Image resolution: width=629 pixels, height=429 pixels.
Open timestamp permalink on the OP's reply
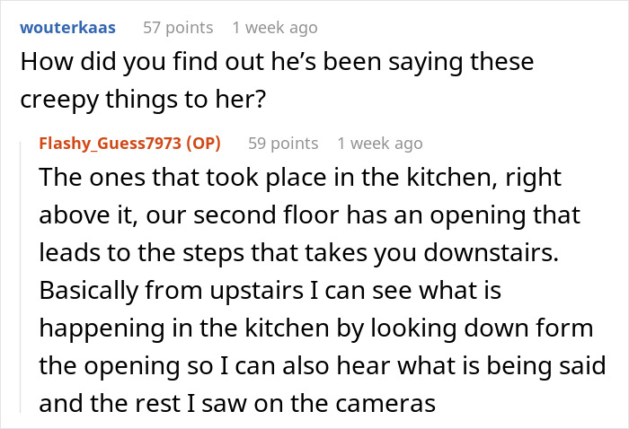[x=379, y=143]
